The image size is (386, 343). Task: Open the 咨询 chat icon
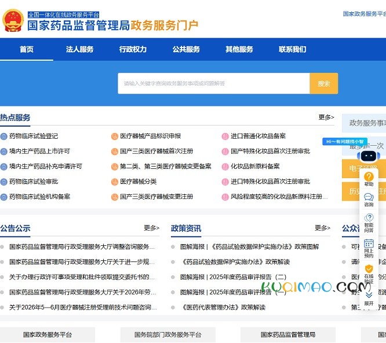pos(369,197)
